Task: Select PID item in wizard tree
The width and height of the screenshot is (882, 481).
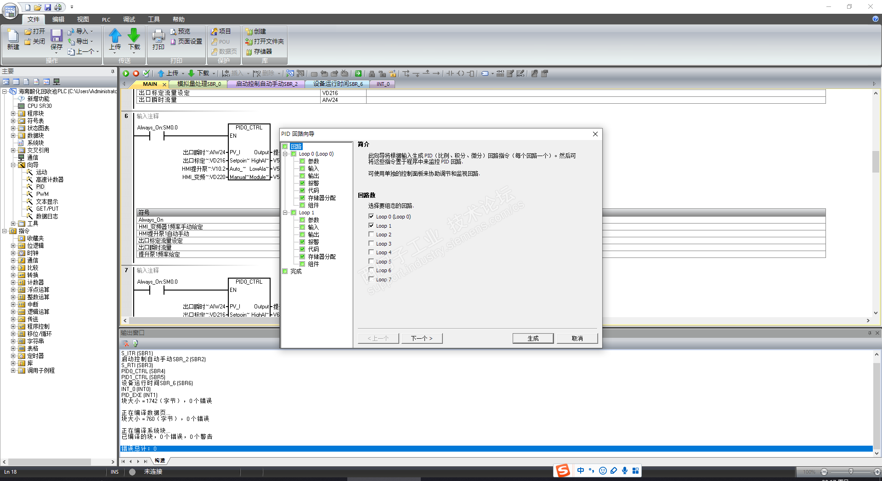Action: [x=40, y=187]
